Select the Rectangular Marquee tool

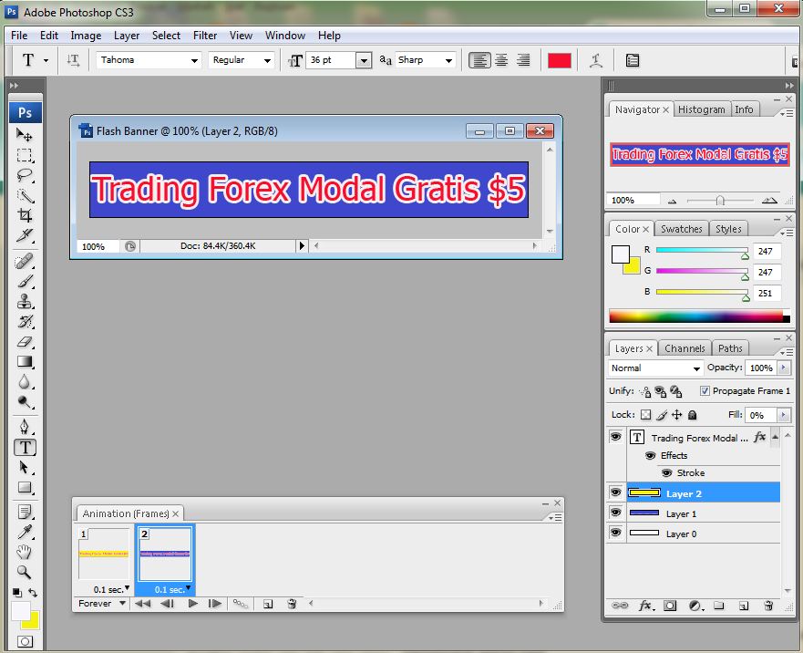coord(24,155)
